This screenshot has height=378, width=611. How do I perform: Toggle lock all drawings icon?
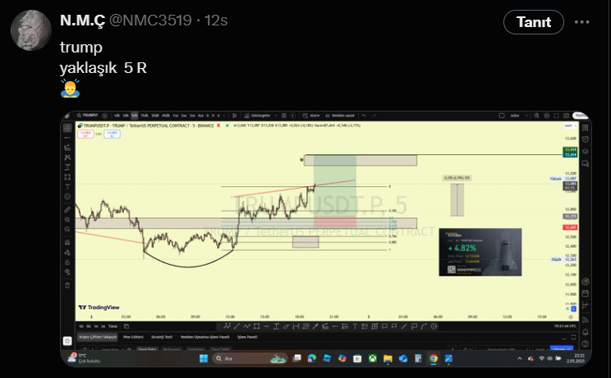pyautogui.click(x=67, y=262)
